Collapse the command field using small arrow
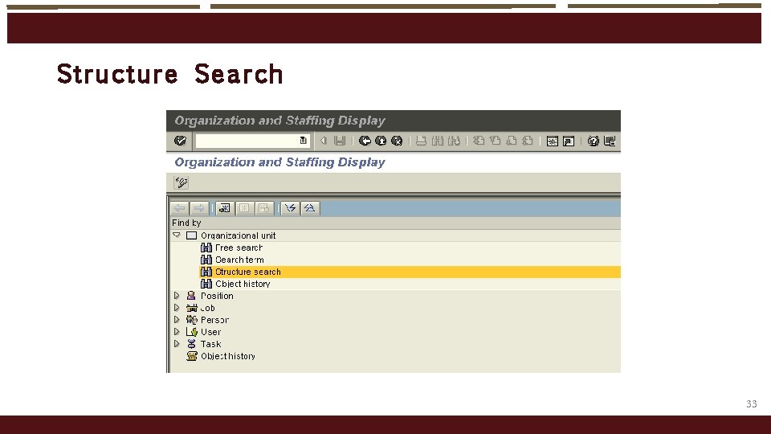Image resolution: width=771 pixels, height=434 pixels. [x=323, y=141]
